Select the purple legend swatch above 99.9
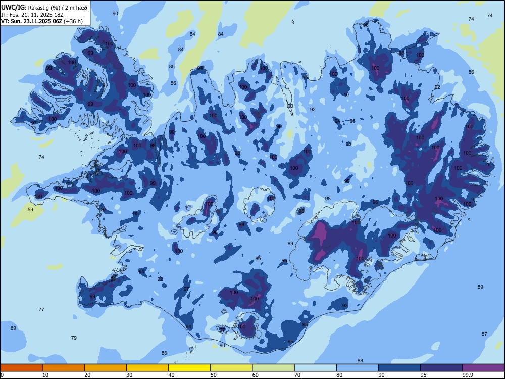The image size is (505, 379). (x=483, y=368)
